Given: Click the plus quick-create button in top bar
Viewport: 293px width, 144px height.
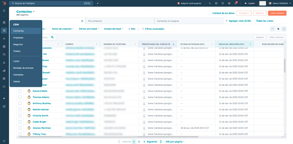Looking at the screenshot, I should [98, 4].
